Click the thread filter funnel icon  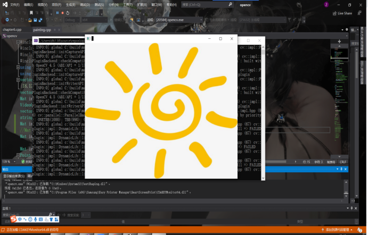[289, 20]
